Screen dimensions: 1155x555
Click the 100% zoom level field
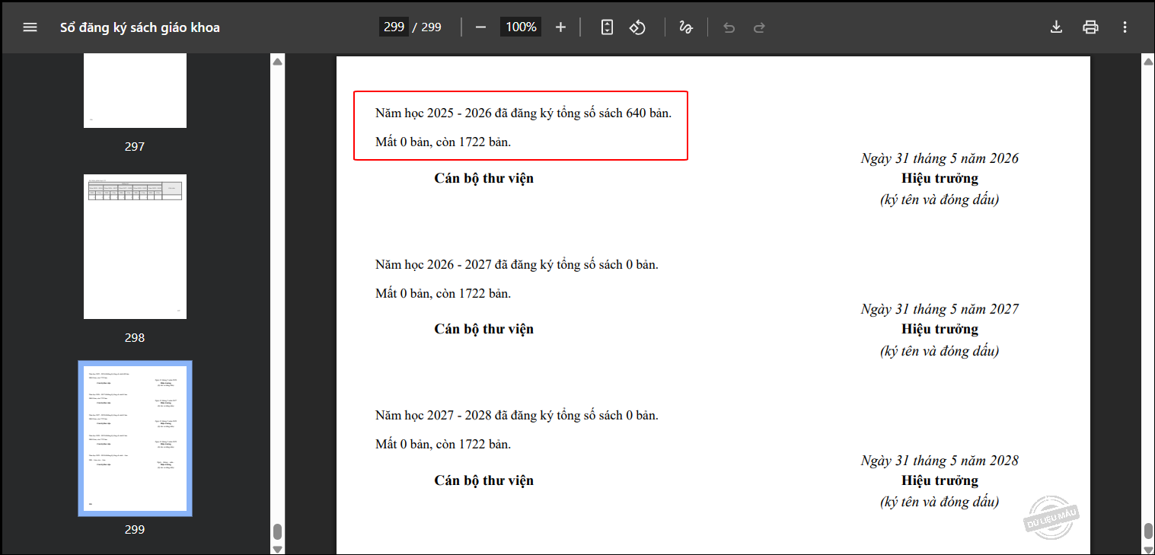(521, 27)
